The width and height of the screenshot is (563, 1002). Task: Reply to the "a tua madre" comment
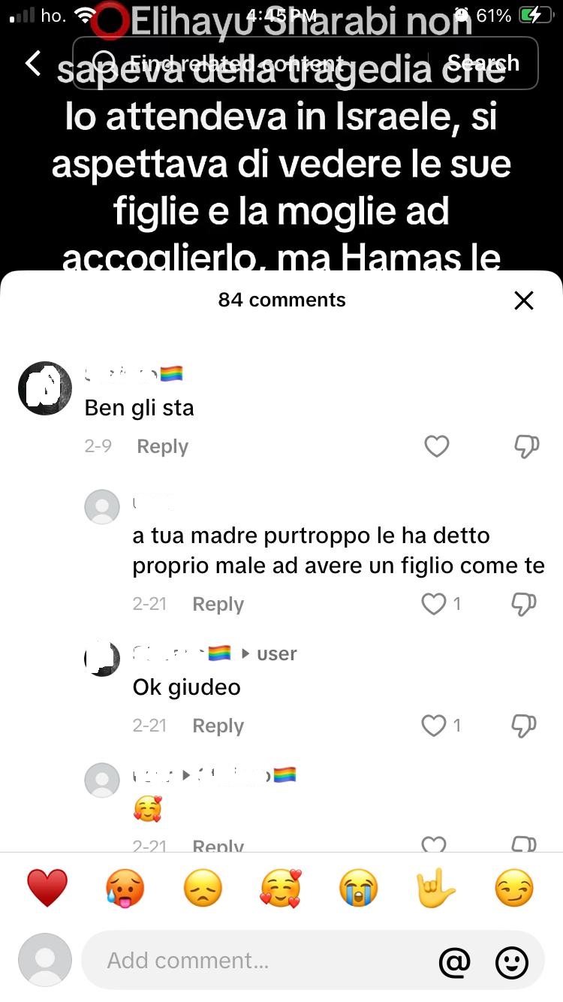tap(218, 604)
